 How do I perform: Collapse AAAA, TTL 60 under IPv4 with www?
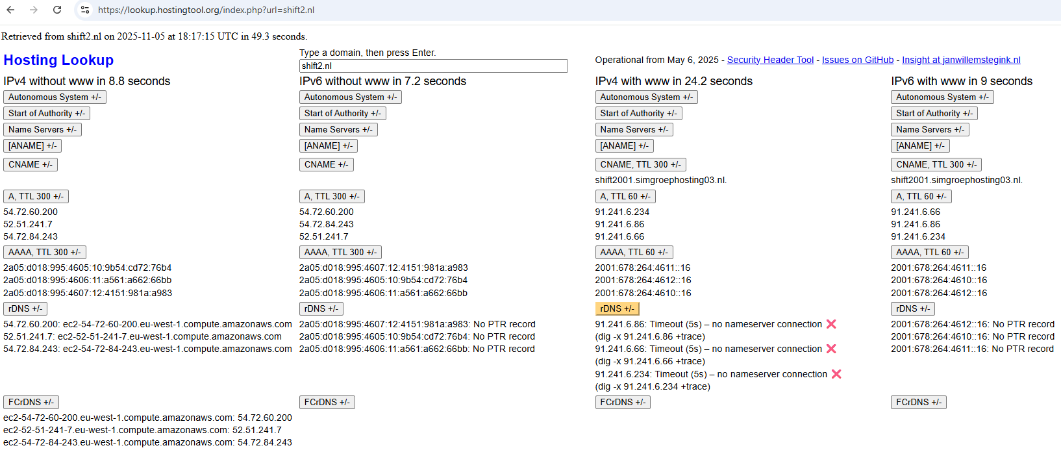[x=634, y=252]
